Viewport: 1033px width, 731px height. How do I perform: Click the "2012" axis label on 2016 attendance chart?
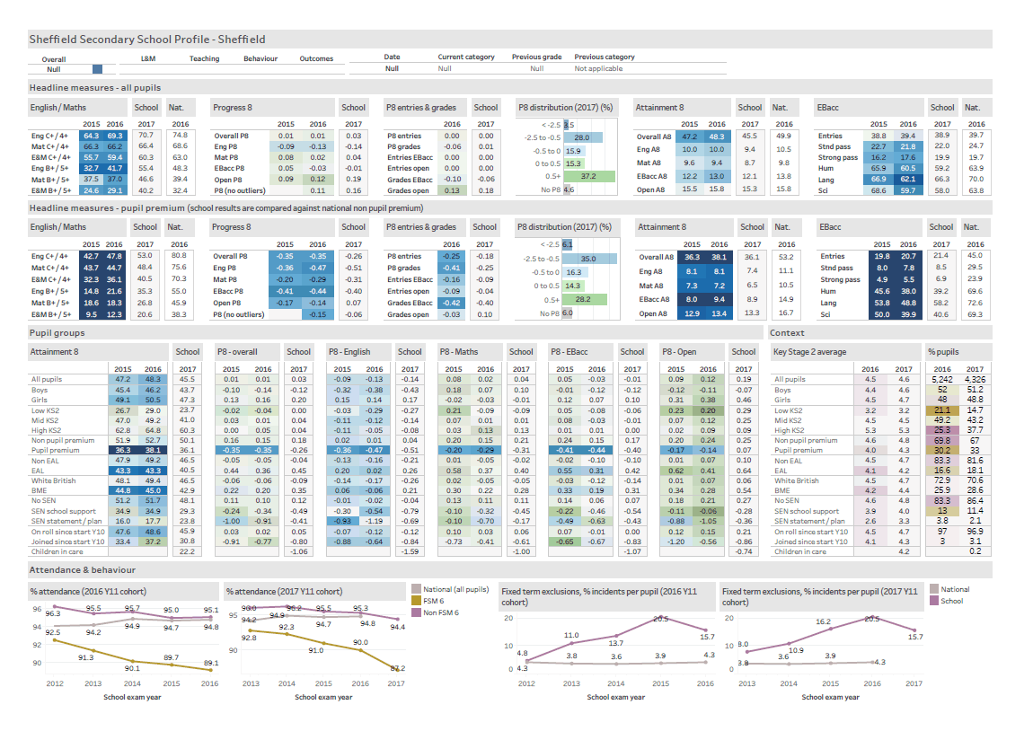pyautogui.click(x=55, y=683)
